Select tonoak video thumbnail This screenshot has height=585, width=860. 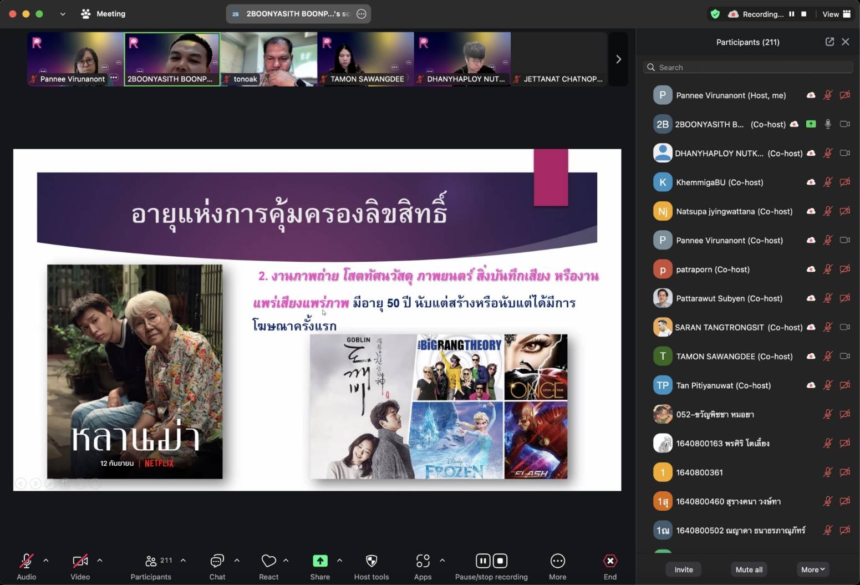269,59
